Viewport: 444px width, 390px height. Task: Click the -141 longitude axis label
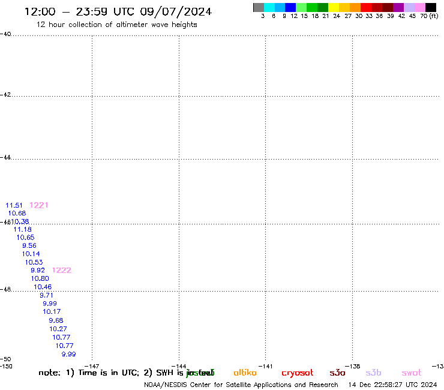(x=266, y=366)
